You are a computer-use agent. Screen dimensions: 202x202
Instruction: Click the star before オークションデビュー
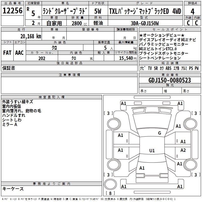pos(141,35)
